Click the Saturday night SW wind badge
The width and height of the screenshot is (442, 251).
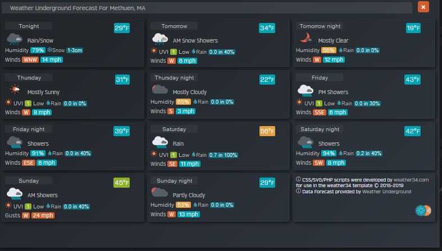coord(319,162)
